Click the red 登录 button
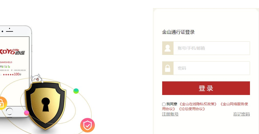This screenshot has height=134, width=259. coord(206,88)
